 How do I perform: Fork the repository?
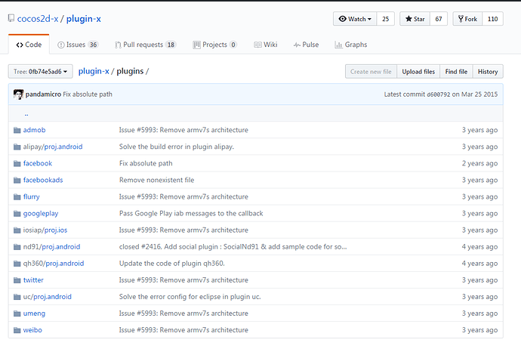468,19
